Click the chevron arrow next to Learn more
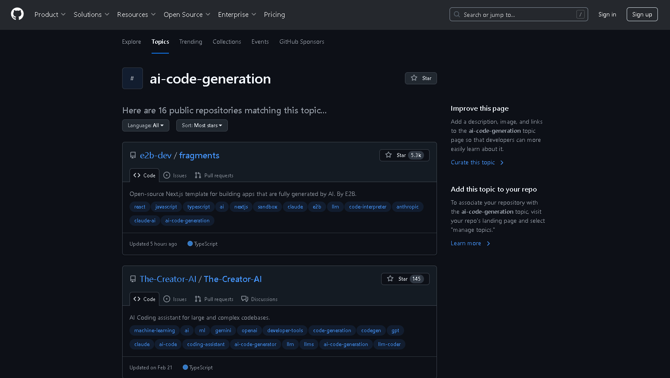This screenshot has width=670, height=378. (x=489, y=243)
